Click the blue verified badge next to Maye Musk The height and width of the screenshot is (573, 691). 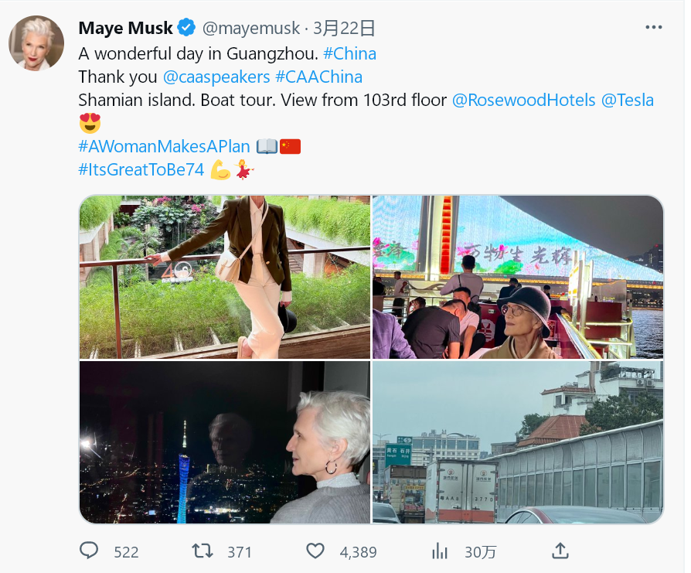coord(186,27)
